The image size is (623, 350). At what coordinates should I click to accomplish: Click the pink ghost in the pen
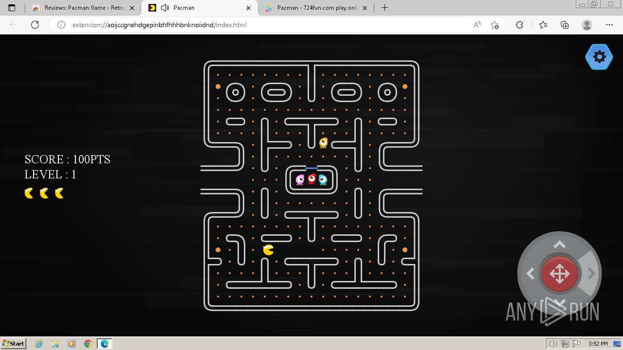tap(300, 180)
